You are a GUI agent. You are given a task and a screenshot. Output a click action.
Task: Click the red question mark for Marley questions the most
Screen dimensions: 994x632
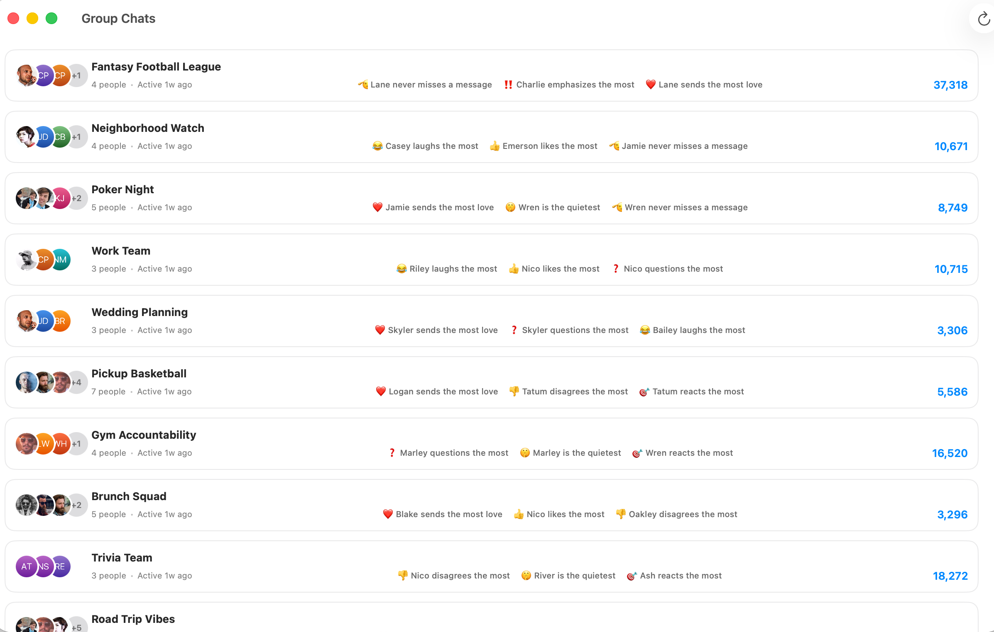392,452
